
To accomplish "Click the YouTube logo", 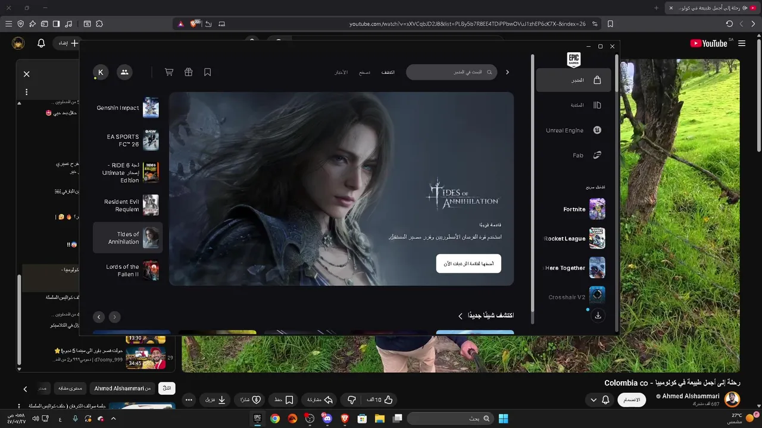I will [x=708, y=43].
